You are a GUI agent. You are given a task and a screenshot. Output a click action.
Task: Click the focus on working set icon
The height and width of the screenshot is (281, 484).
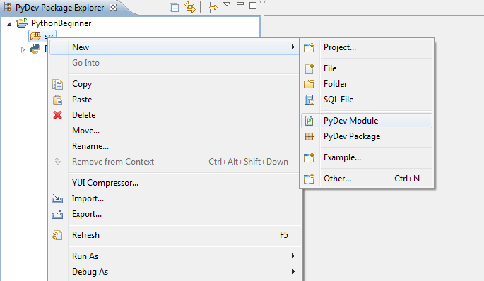click(212, 7)
